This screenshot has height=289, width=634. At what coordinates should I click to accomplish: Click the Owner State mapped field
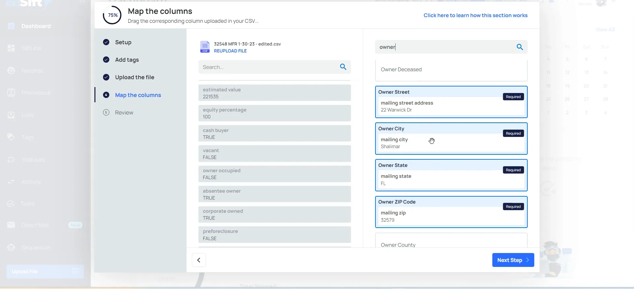(x=451, y=175)
